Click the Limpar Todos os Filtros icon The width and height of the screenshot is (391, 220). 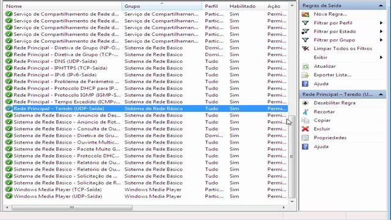click(305, 49)
